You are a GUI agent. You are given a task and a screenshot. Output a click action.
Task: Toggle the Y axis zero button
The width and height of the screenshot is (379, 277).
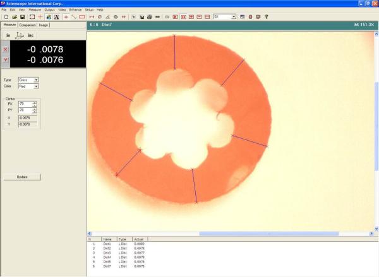pos(6,61)
